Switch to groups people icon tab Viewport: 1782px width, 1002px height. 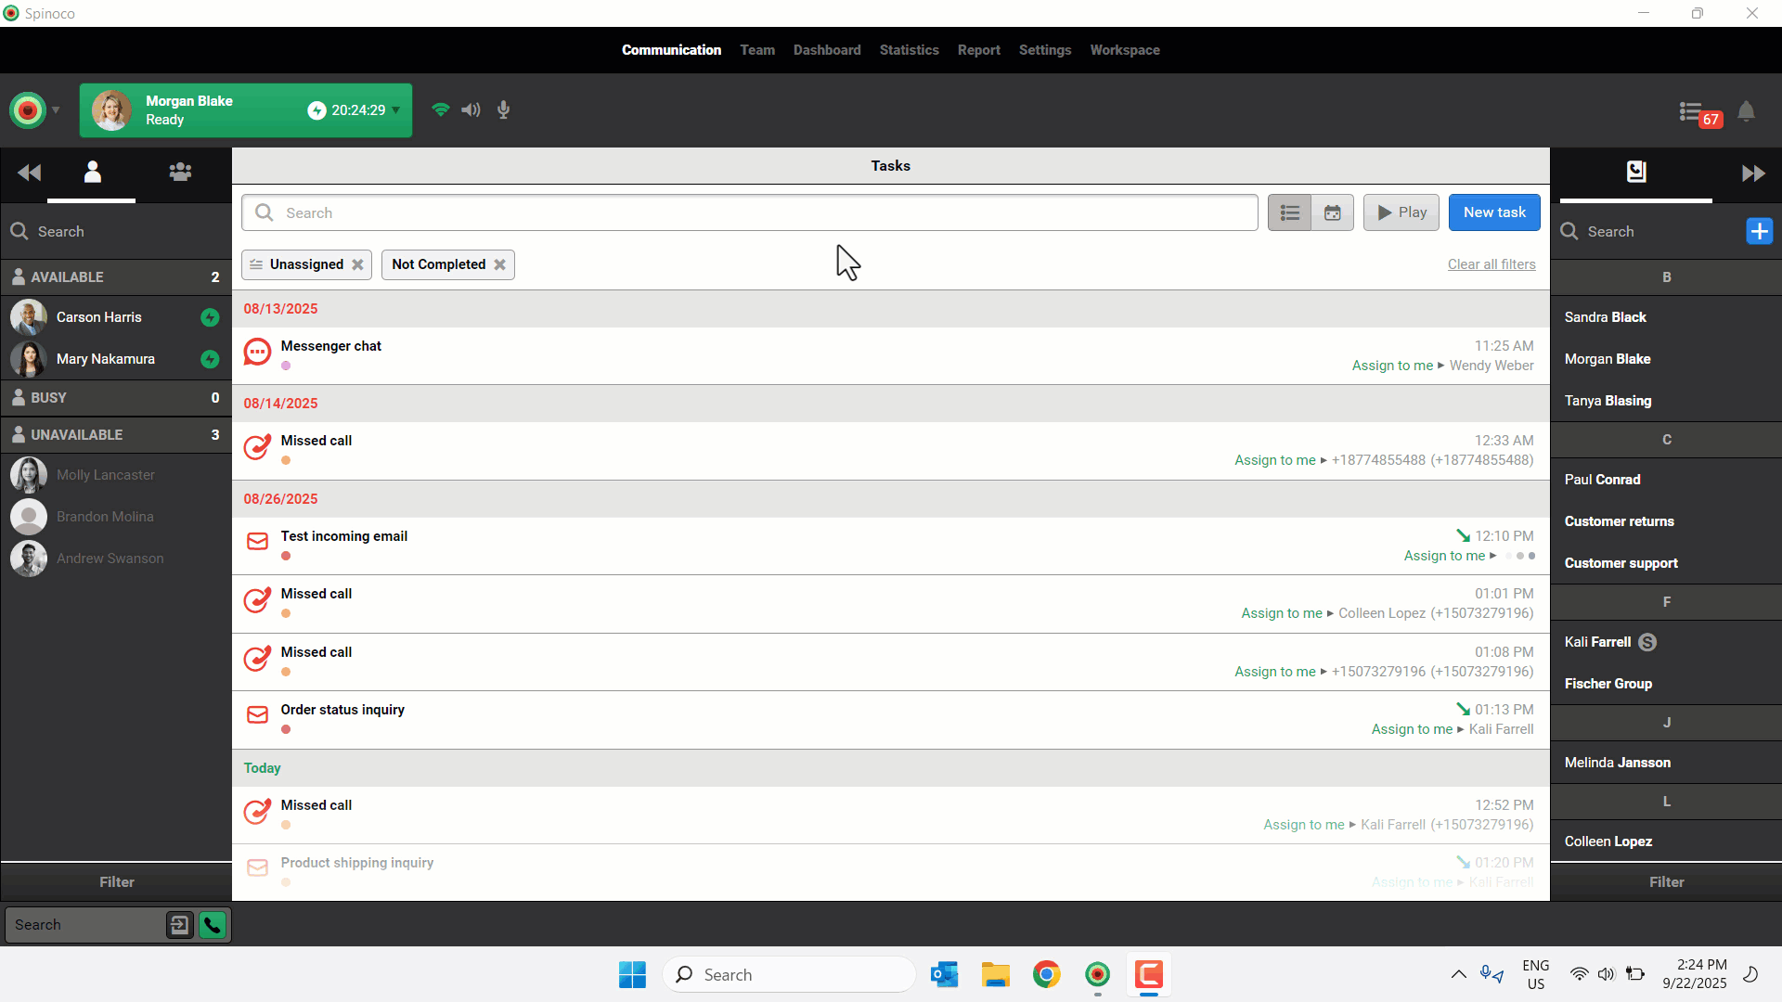[180, 173]
